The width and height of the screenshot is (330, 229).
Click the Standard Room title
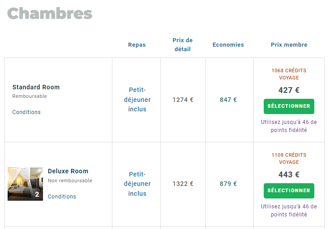click(36, 87)
